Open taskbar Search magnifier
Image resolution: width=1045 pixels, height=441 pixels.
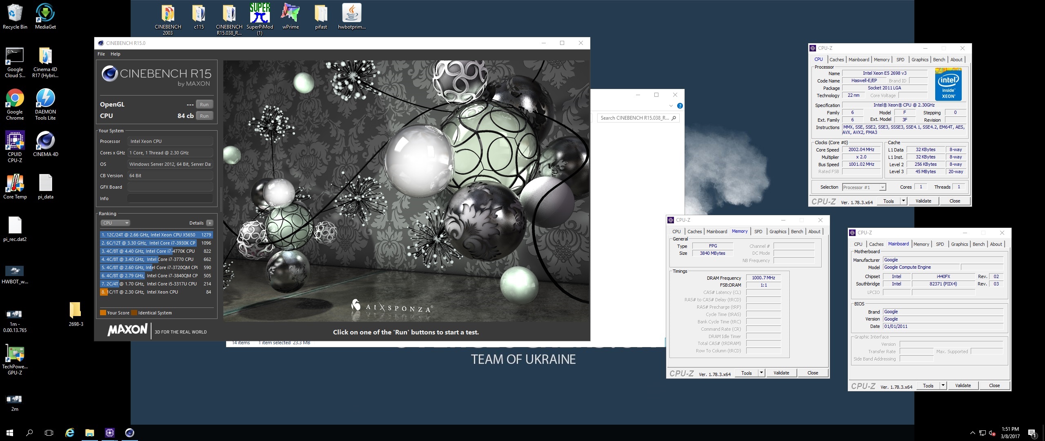click(x=29, y=433)
